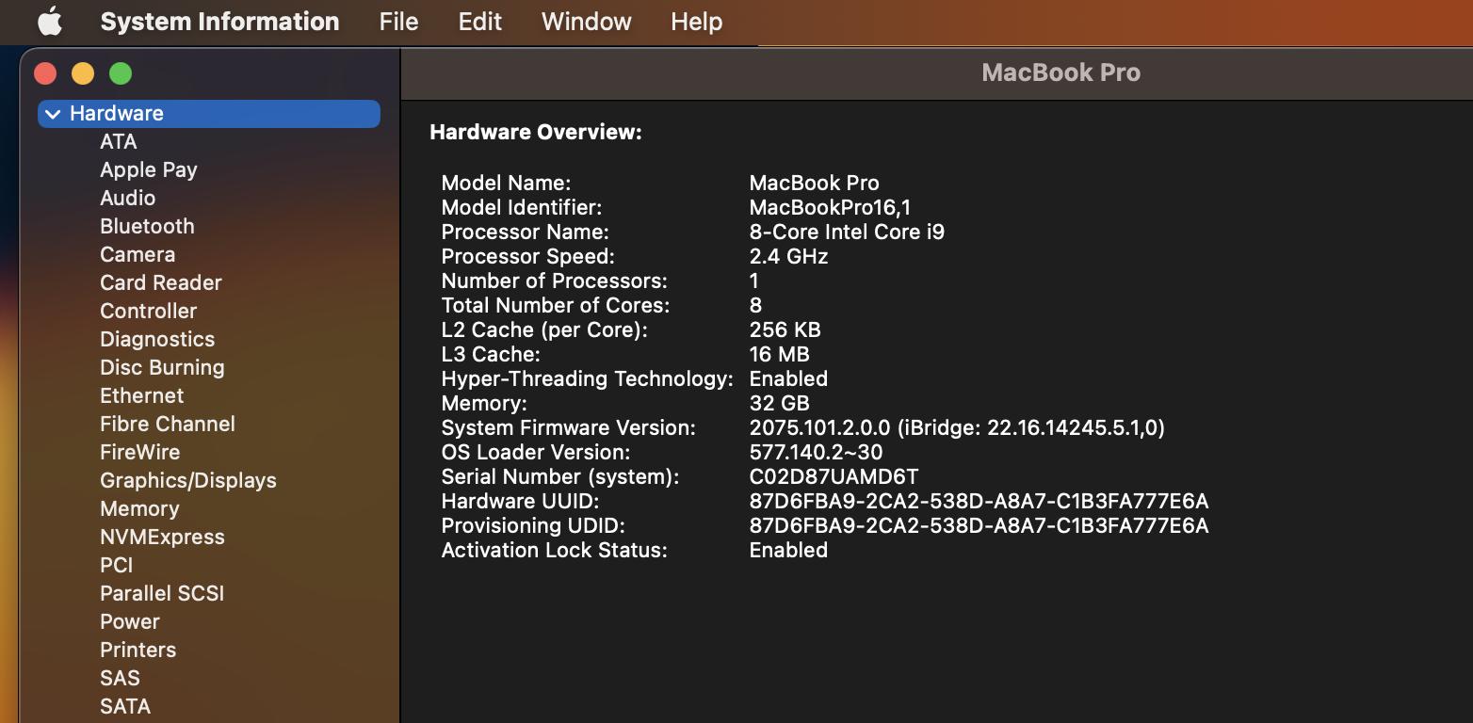
Task: Select the Hardware category row
Action: 209,114
